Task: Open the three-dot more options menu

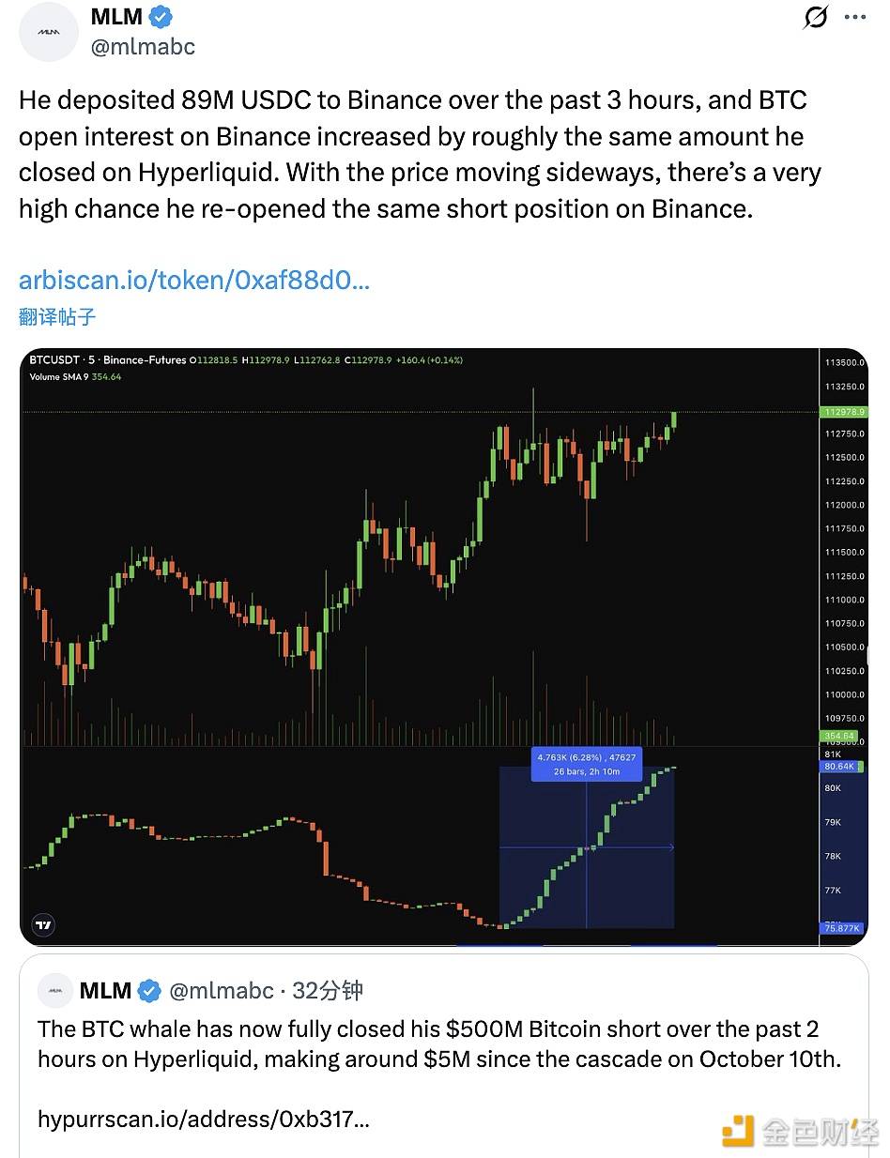Action: [857, 17]
